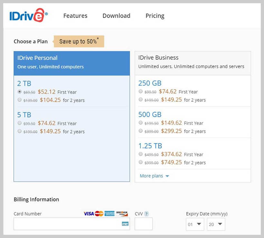Open the Features menu item
264x238 pixels.
[75, 15]
